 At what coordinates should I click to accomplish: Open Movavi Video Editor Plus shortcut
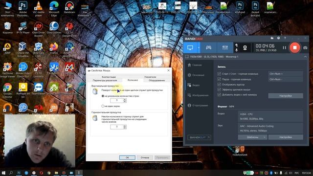pos(23,70)
